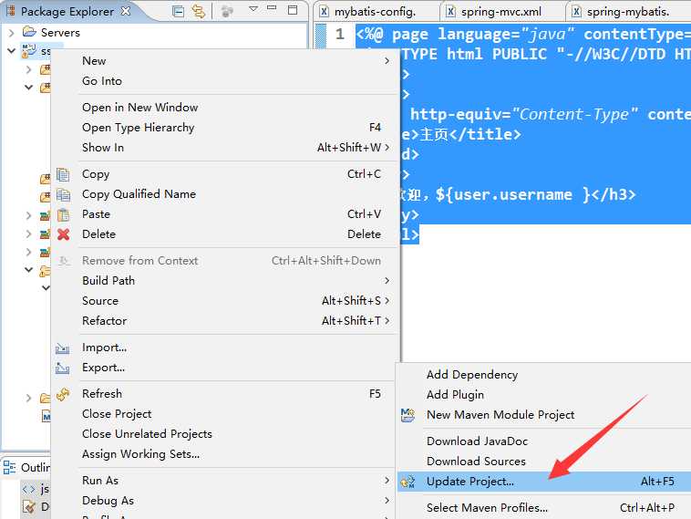This screenshot has width=691, height=519.
Task: Click the pom M file icon in tree
Action: 46,416
